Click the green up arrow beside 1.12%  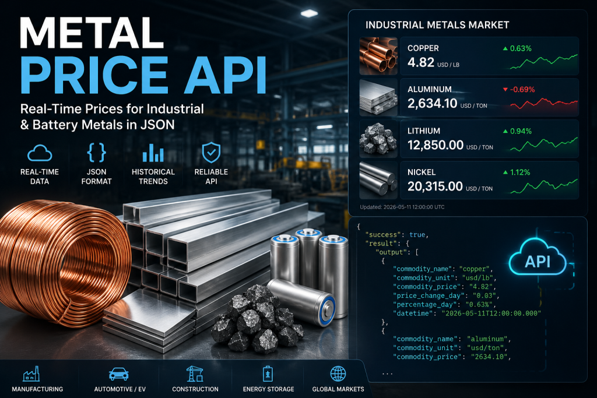coord(505,172)
